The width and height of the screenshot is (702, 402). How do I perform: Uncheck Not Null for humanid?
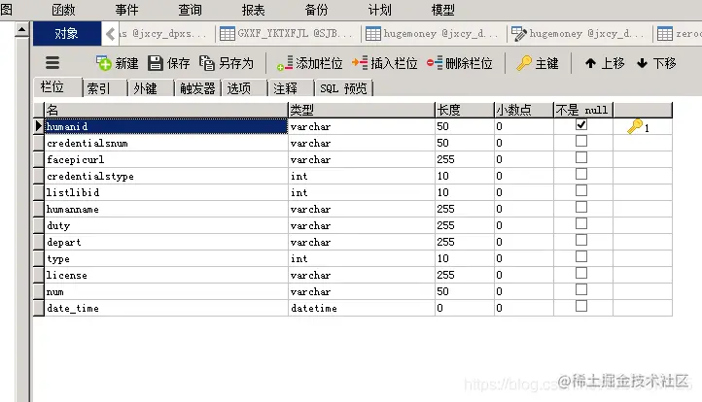(x=581, y=124)
